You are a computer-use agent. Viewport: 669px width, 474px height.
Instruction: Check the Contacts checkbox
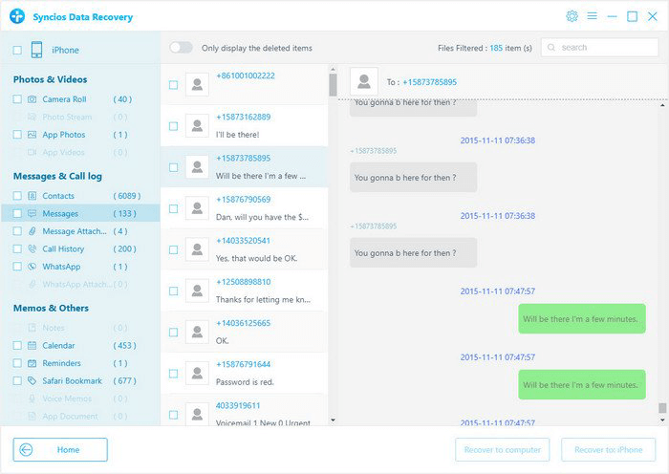[17, 196]
